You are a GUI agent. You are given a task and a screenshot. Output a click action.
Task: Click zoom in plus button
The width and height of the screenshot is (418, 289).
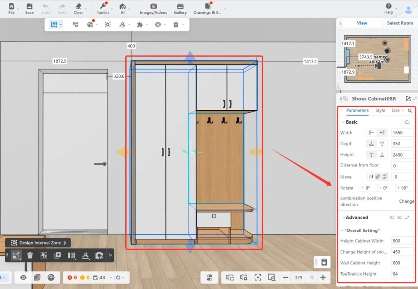point(323,278)
